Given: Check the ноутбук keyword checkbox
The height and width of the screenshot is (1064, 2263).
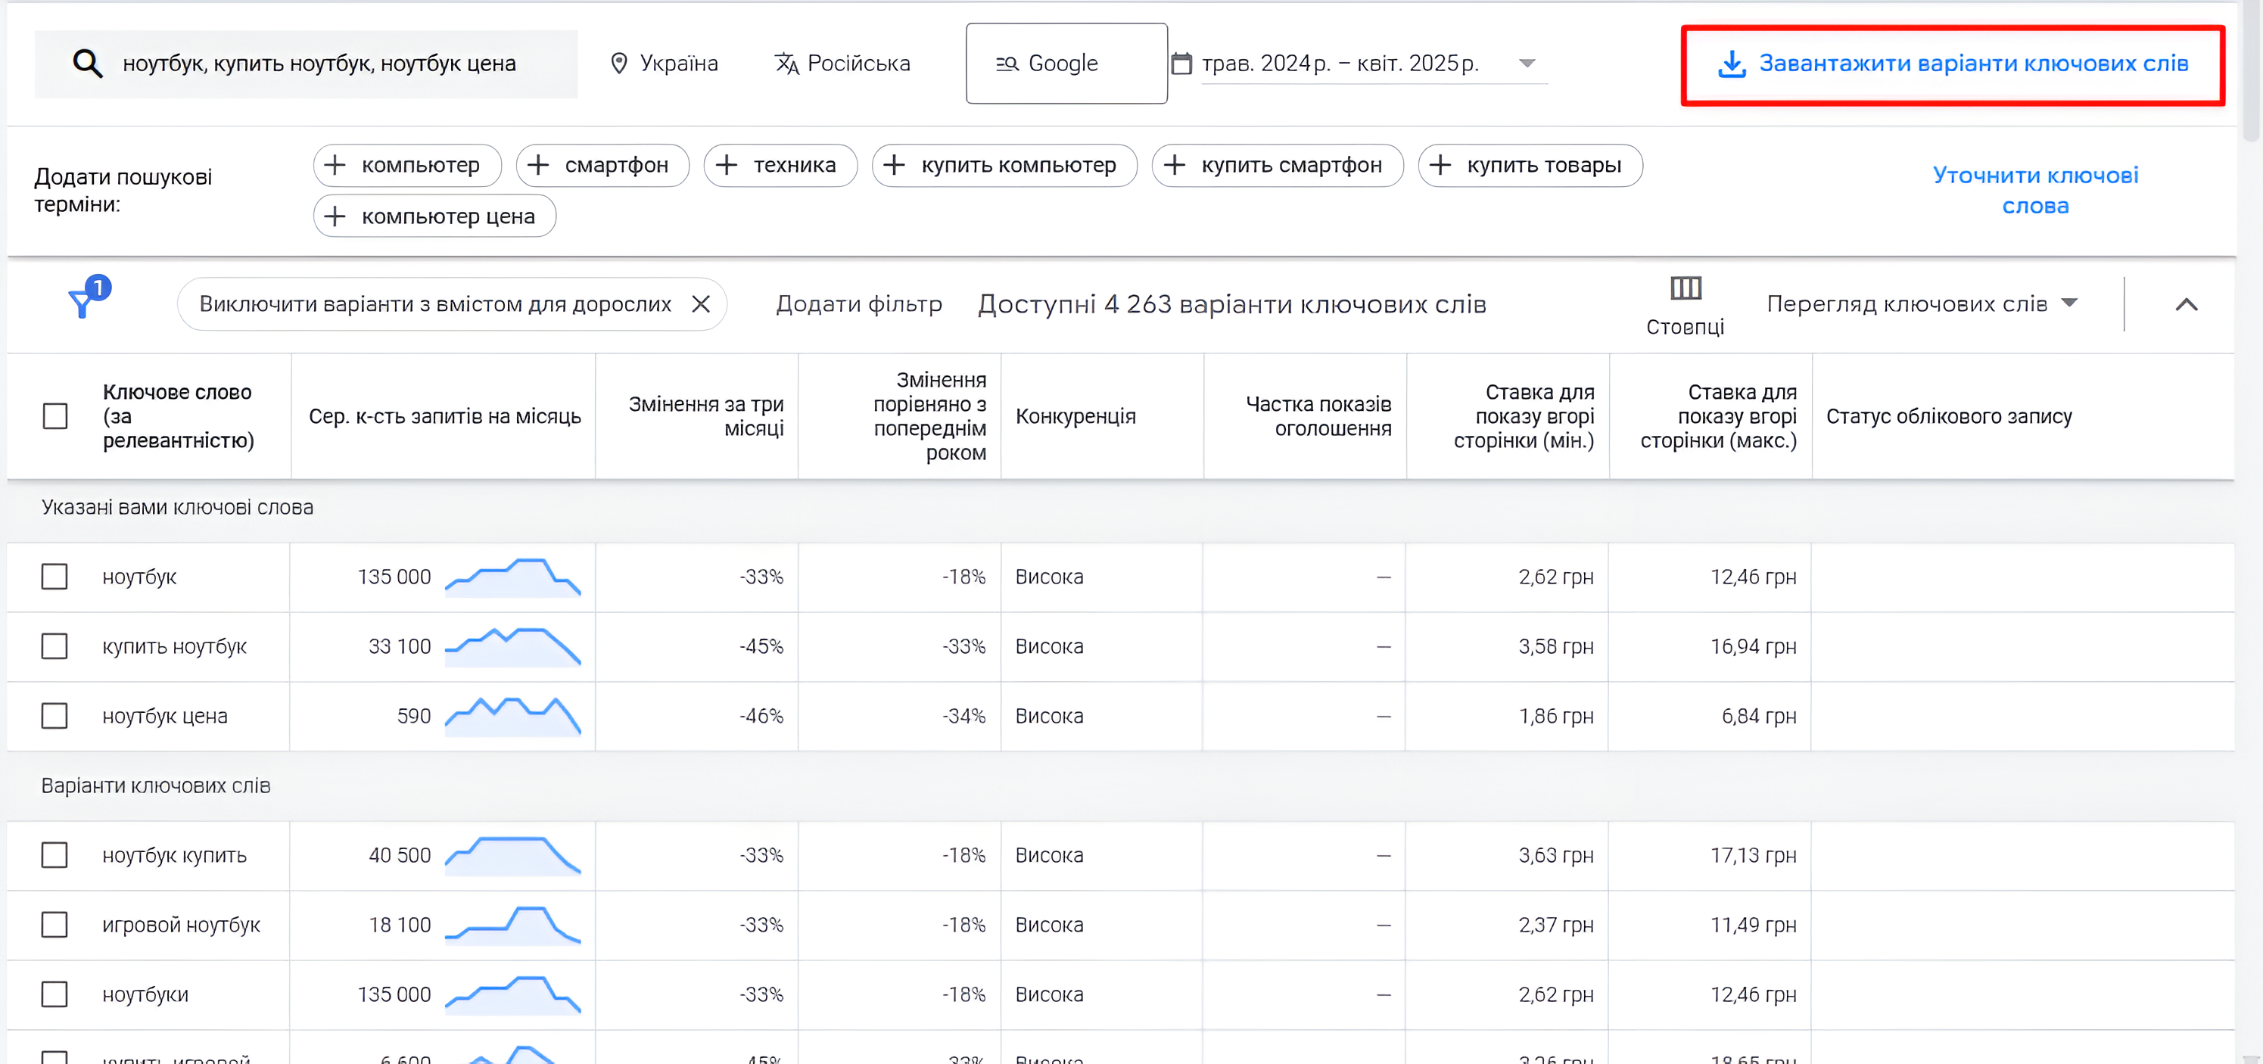Looking at the screenshot, I should tap(54, 577).
